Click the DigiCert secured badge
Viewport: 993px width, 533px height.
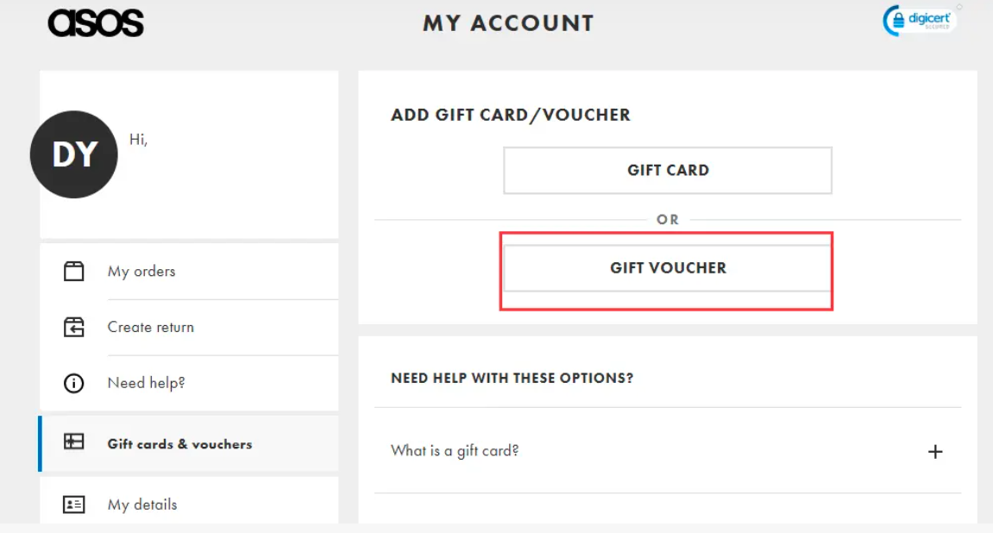coord(920,22)
